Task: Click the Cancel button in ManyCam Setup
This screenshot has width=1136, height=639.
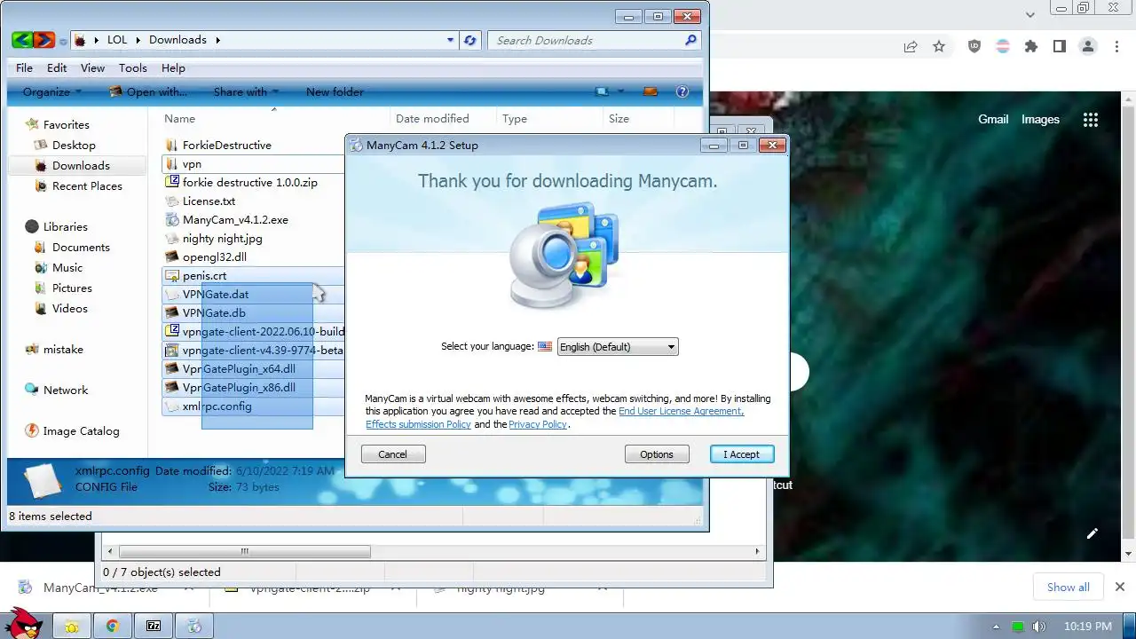Action: 393,454
